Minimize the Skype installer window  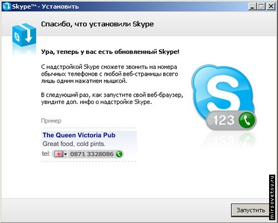click(252, 7)
